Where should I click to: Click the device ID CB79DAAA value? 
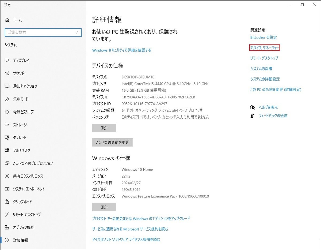coord(158,97)
